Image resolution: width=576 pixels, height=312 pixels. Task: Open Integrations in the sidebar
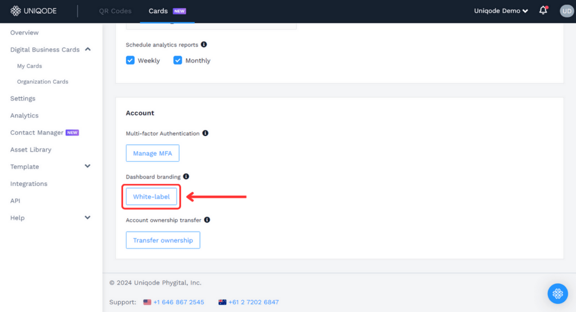tap(29, 183)
